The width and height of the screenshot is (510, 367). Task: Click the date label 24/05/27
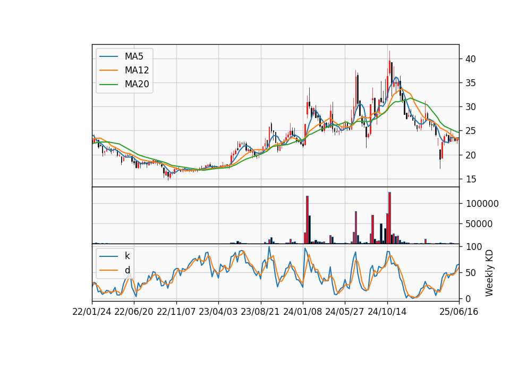coord(345,312)
